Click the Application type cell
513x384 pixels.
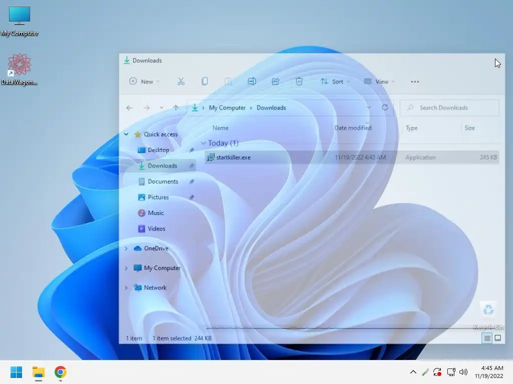[x=420, y=157]
